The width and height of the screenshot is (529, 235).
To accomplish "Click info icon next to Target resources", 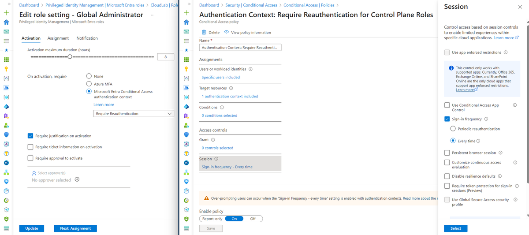I will [231, 88].
